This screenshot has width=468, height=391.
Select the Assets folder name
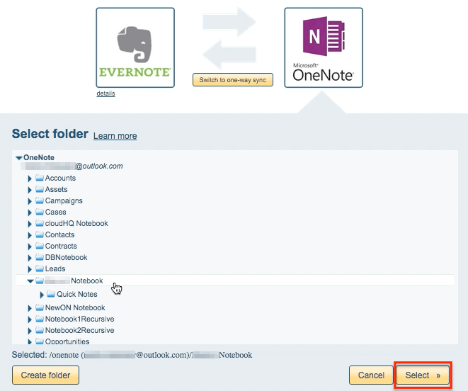[56, 189]
